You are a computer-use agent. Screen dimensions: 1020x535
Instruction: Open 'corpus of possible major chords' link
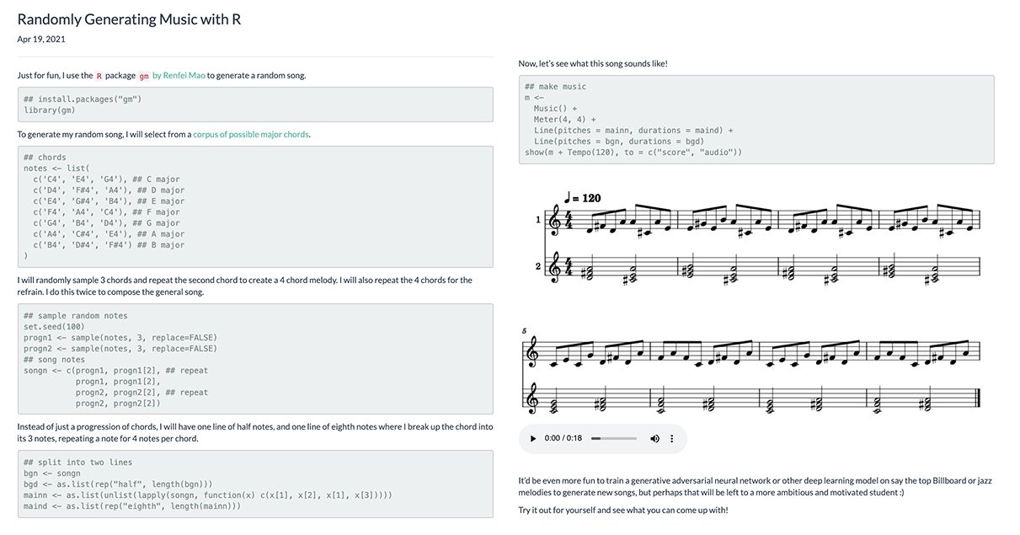point(251,134)
